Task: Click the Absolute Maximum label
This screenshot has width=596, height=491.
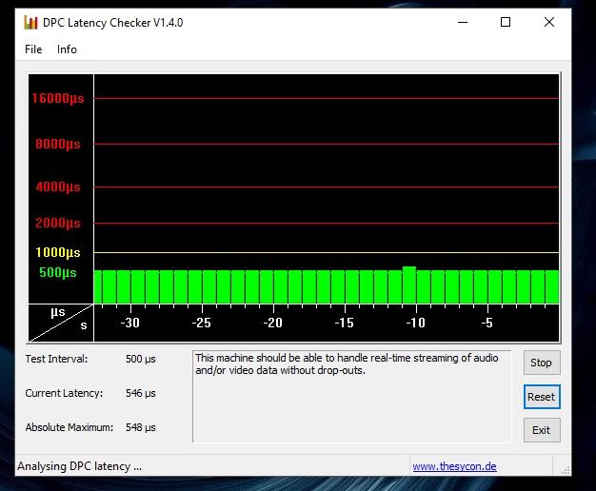Action: 70,427
